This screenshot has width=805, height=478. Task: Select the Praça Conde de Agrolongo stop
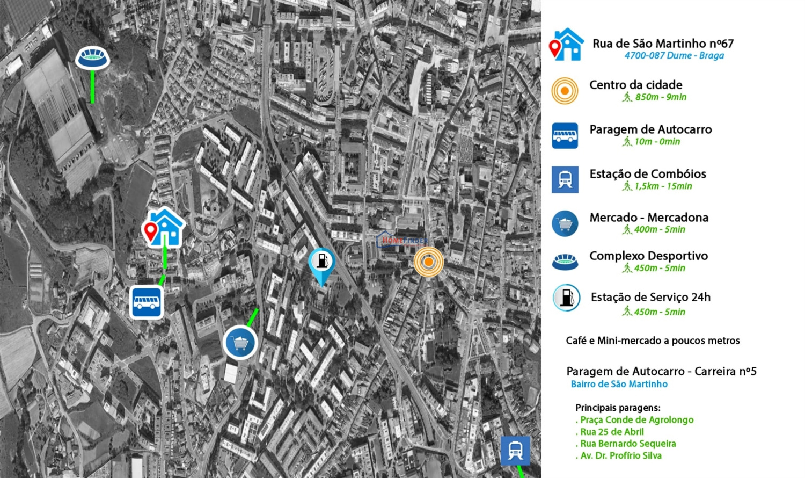(x=636, y=420)
